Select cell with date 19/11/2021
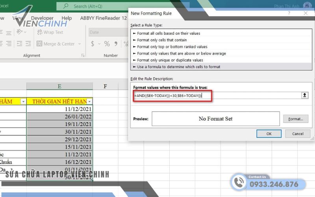 59,124
